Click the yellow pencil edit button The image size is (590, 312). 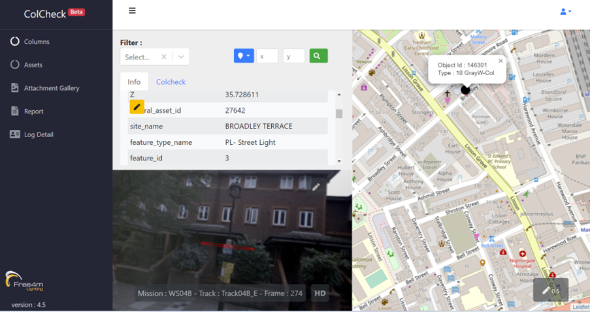pyautogui.click(x=137, y=107)
